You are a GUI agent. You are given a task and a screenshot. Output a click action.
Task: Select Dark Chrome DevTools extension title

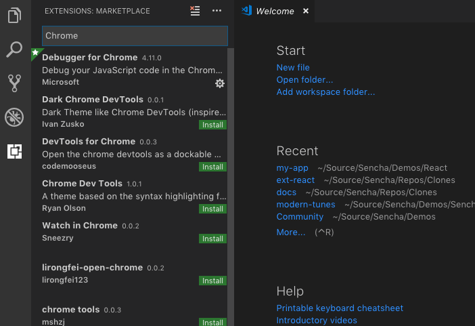tap(93, 99)
